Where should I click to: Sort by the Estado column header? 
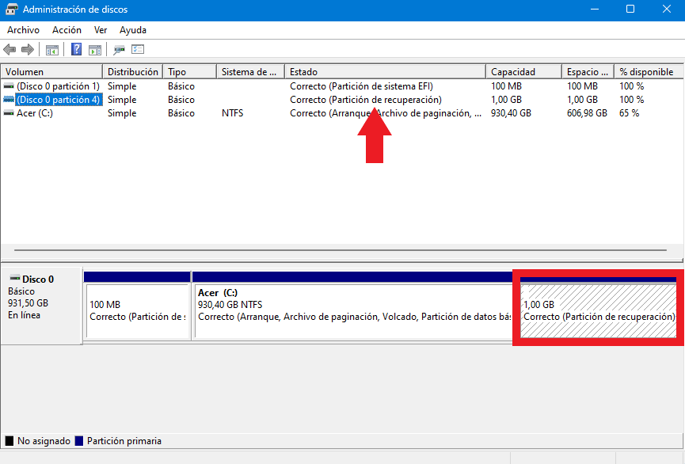(386, 71)
